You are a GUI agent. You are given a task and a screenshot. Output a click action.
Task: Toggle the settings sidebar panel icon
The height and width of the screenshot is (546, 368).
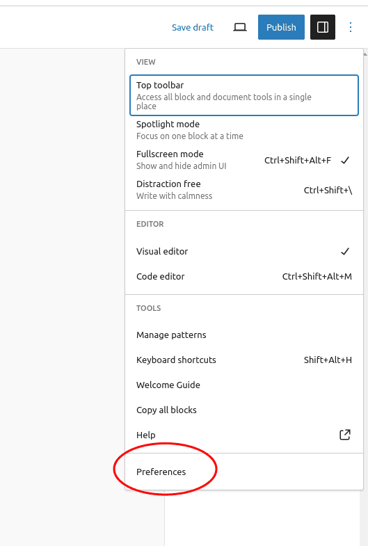[323, 27]
